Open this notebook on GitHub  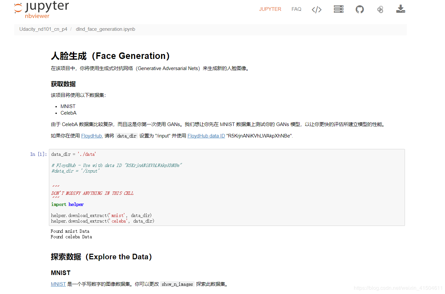360,9
